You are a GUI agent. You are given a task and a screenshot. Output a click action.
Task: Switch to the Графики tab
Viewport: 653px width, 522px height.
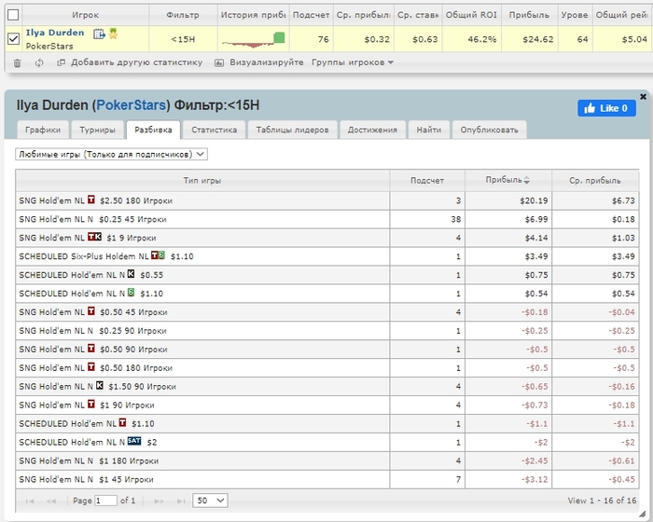(x=43, y=130)
